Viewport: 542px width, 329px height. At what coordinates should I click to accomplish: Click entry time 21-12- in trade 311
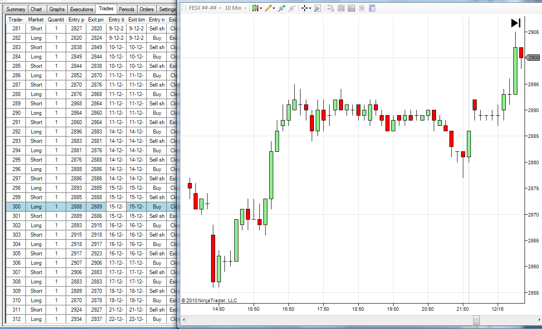(116, 310)
